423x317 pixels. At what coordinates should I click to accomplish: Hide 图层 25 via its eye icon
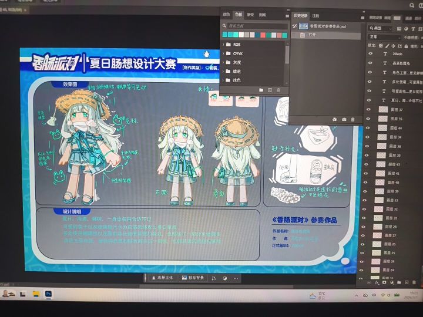pyautogui.click(x=362, y=253)
